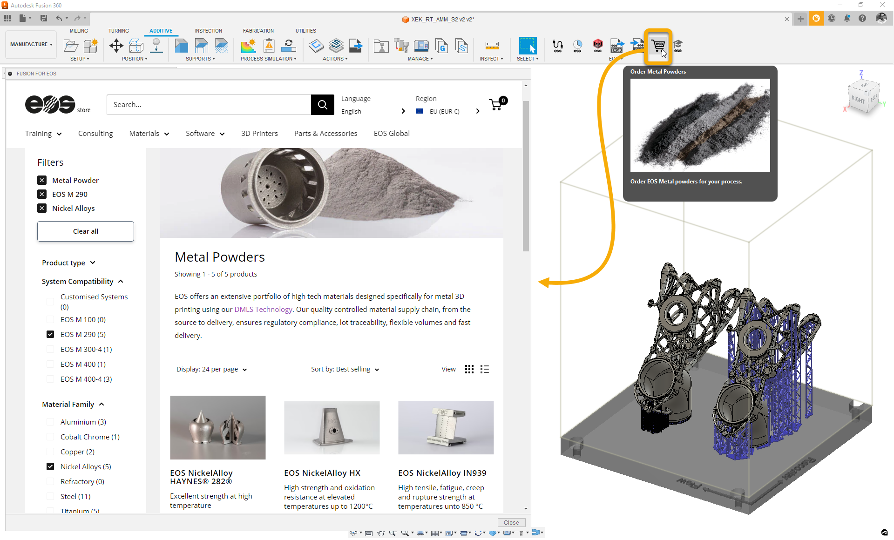Select the Measure ruler icon in Inspect

tap(492, 46)
